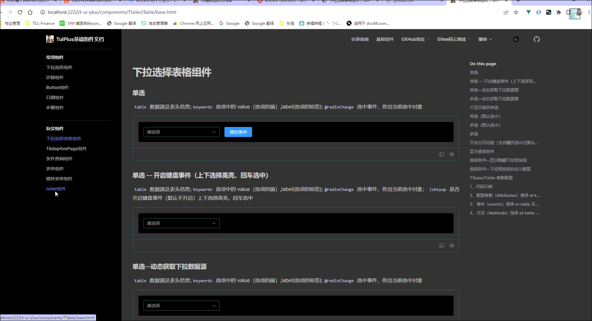Image resolution: width=592 pixels, height=321 pixels.
Task: Select 基础组件 in the top navigation
Action: pos(385,39)
